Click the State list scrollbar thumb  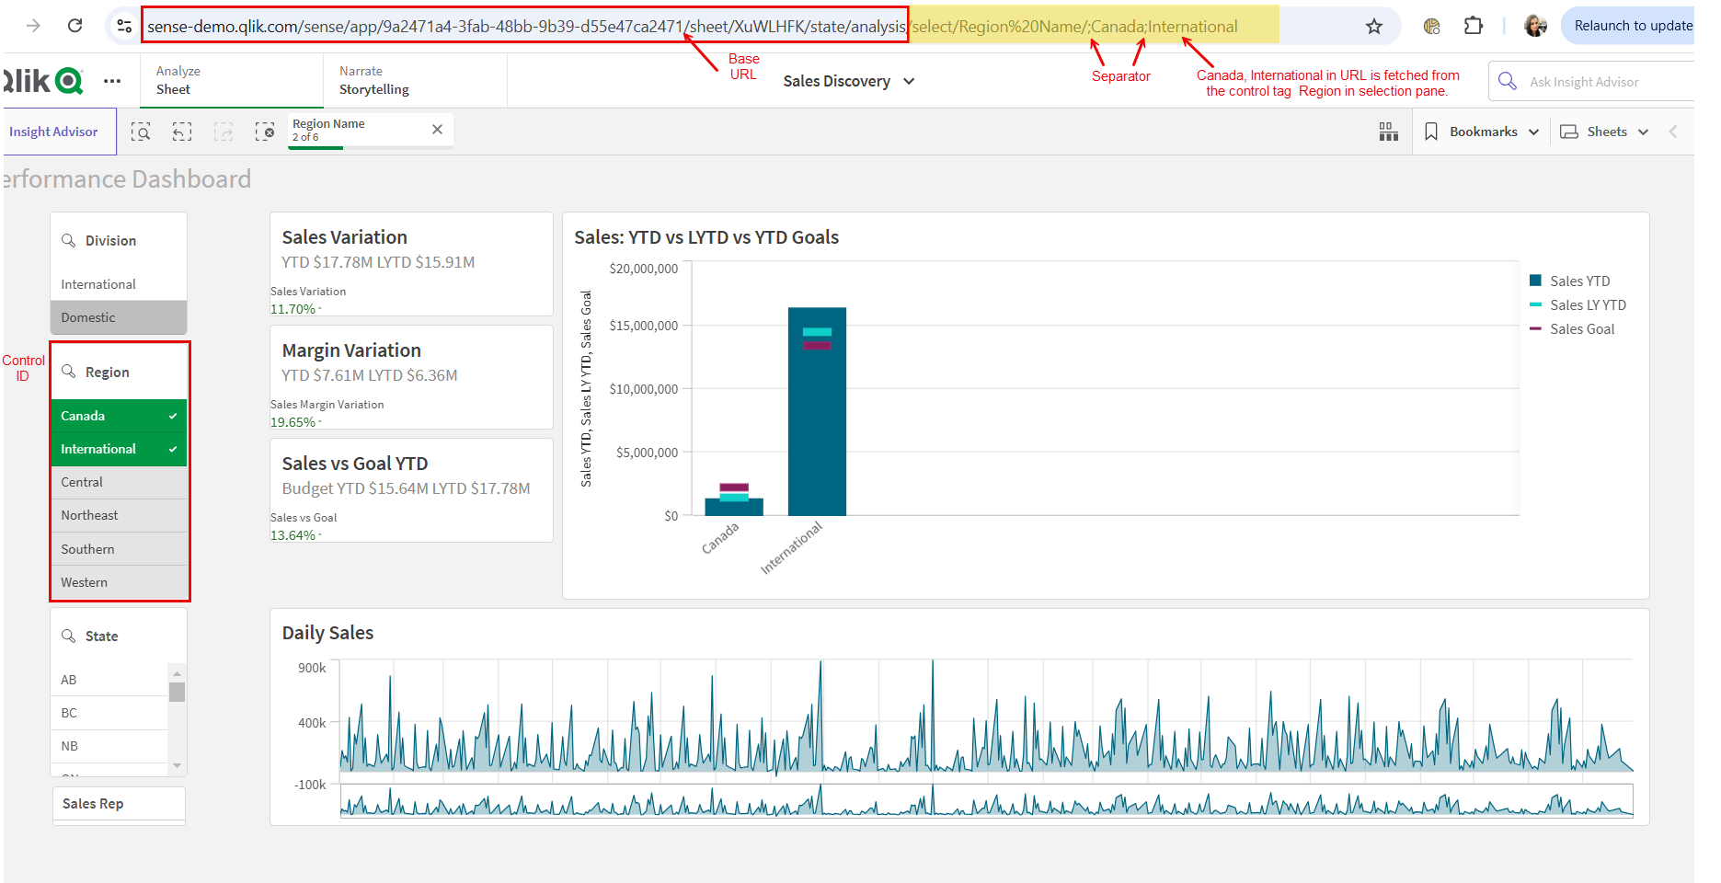click(x=178, y=692)
